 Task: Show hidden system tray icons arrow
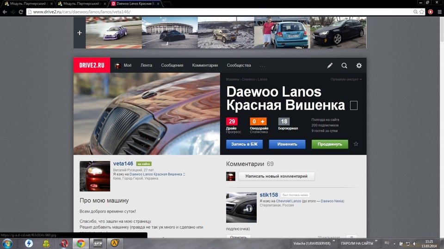(x=394, y=243)
